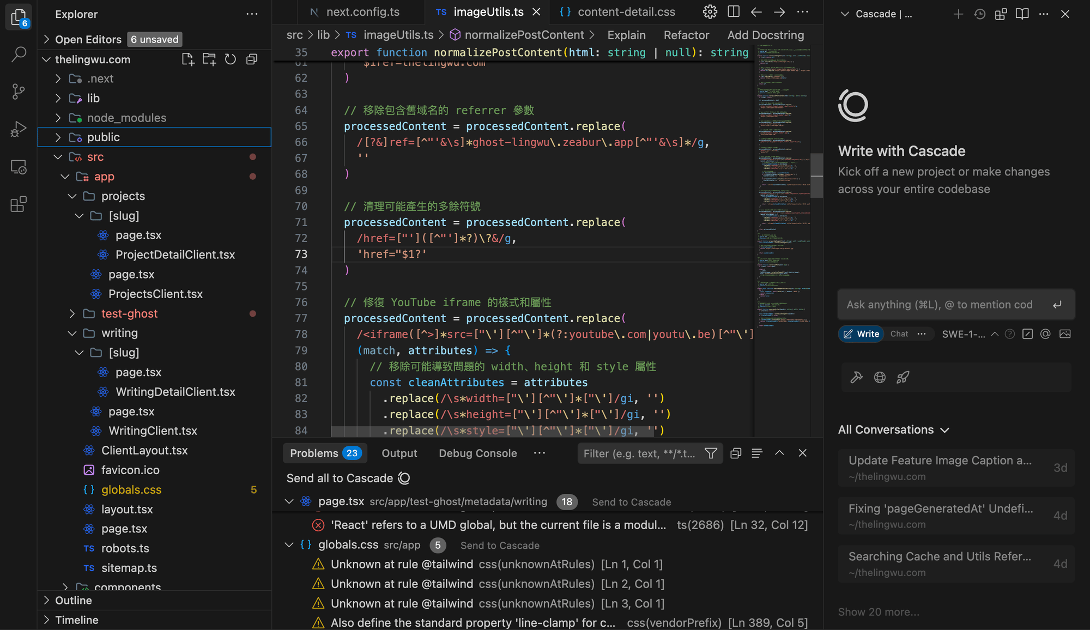Screen dimensions: 1090x630
Task: Open the SWE-1 model selector
Action: pyautogui.click(x=970, y=334)
